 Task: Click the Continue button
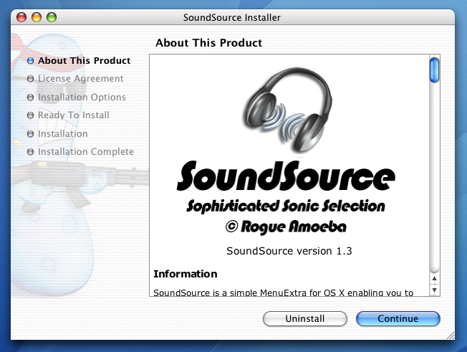398,318
